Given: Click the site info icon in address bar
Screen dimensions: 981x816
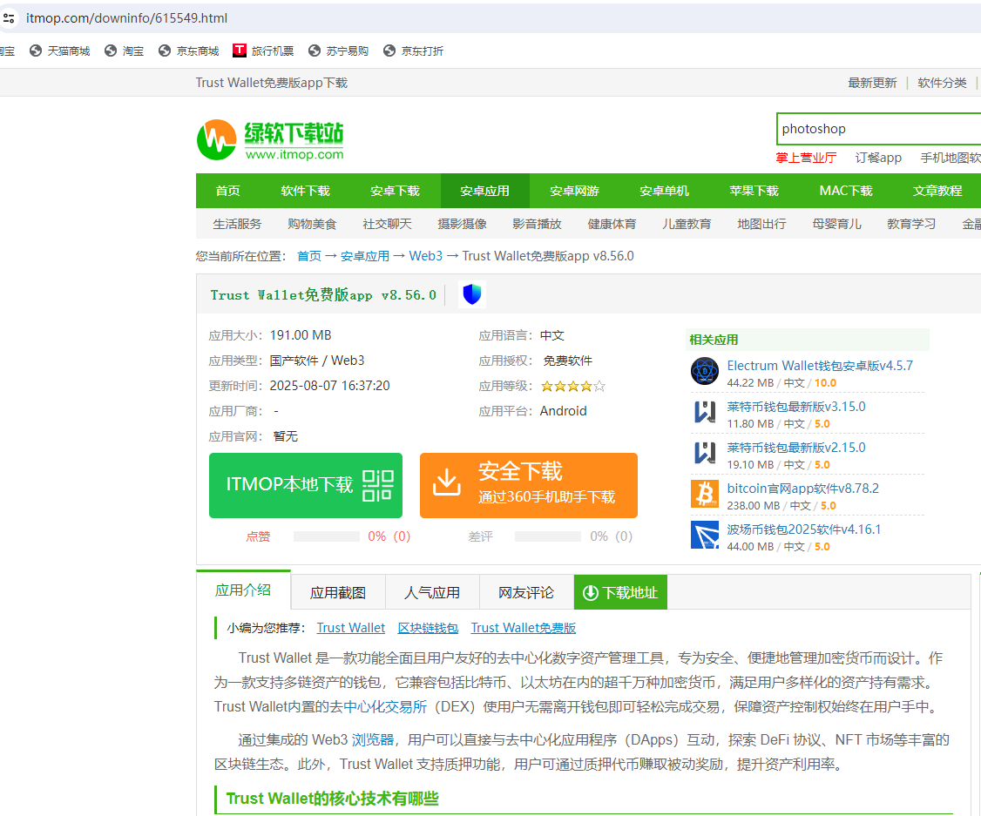Looking at the screenshot, I should (x=9, y=18).
